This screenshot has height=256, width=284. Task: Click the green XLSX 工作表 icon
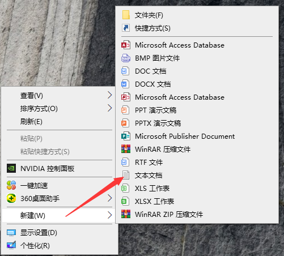coord(125,201)
